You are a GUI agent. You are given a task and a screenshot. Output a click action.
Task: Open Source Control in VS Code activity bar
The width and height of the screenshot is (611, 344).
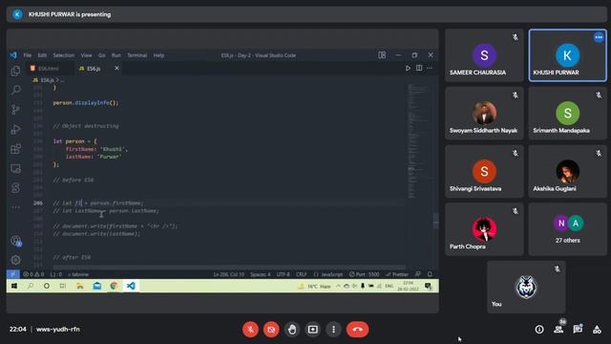pyautogui.click(x=15, y=110)
